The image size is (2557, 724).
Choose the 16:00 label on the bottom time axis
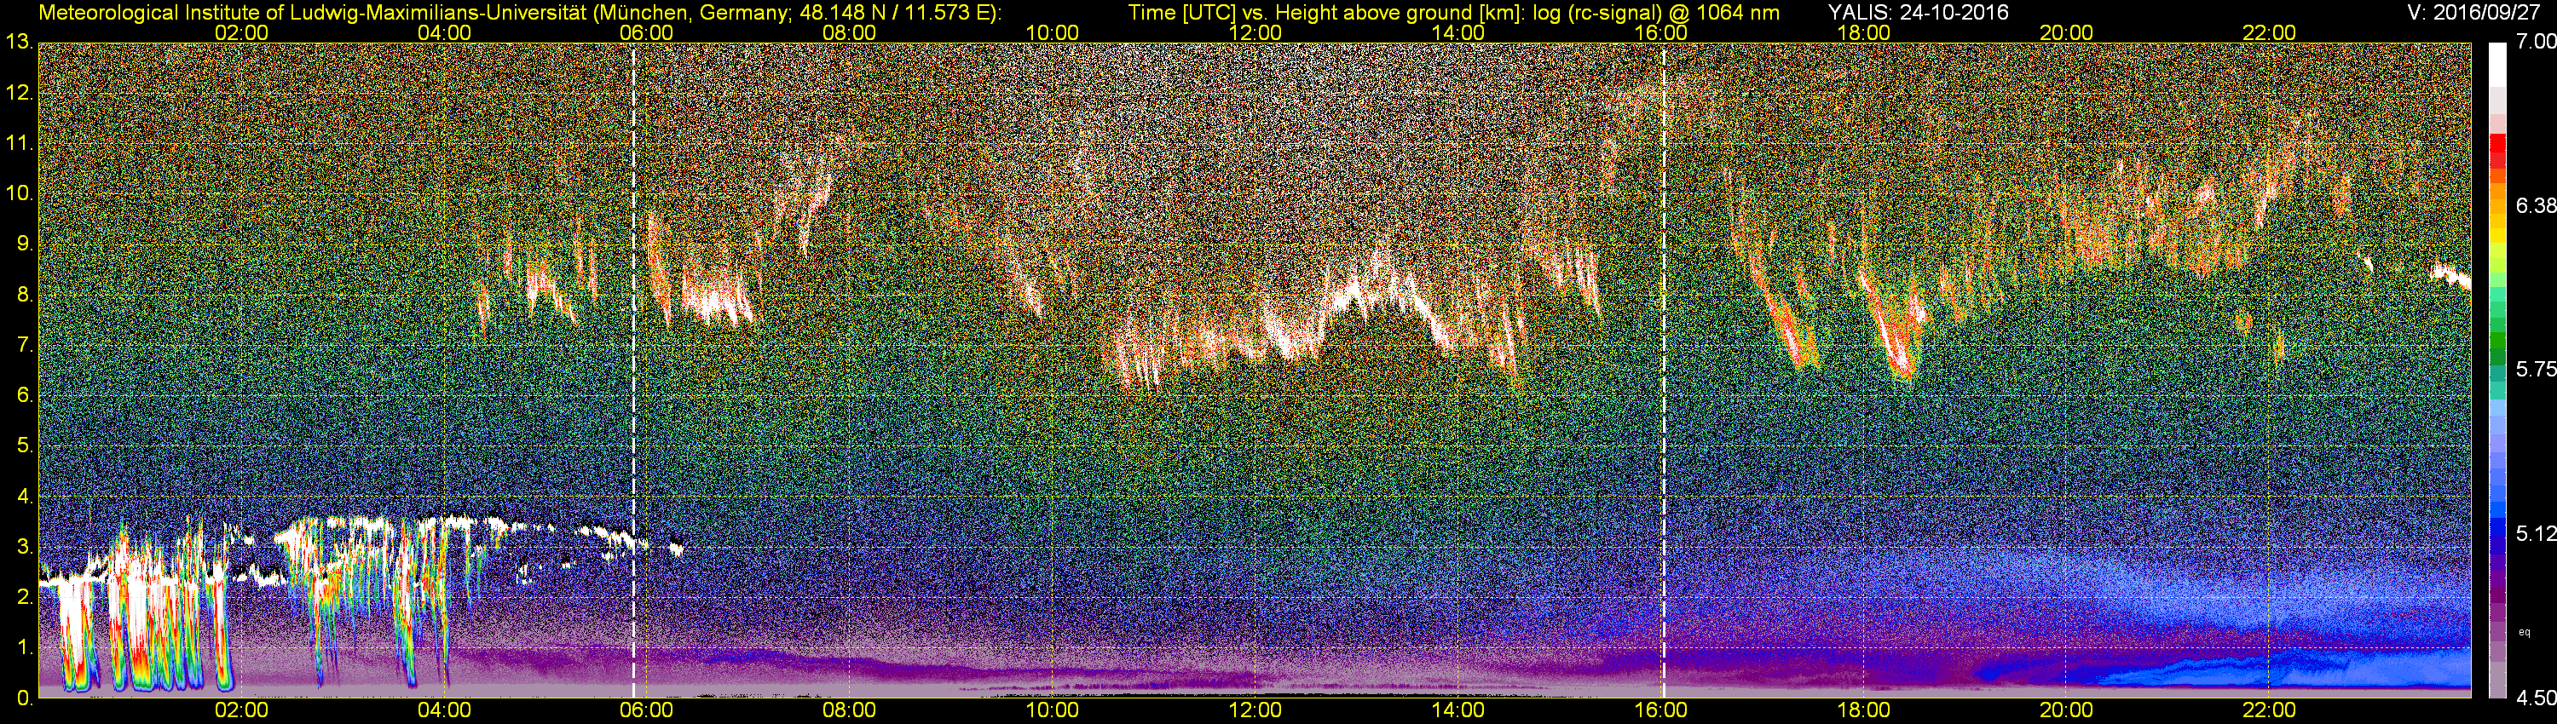1660,710
